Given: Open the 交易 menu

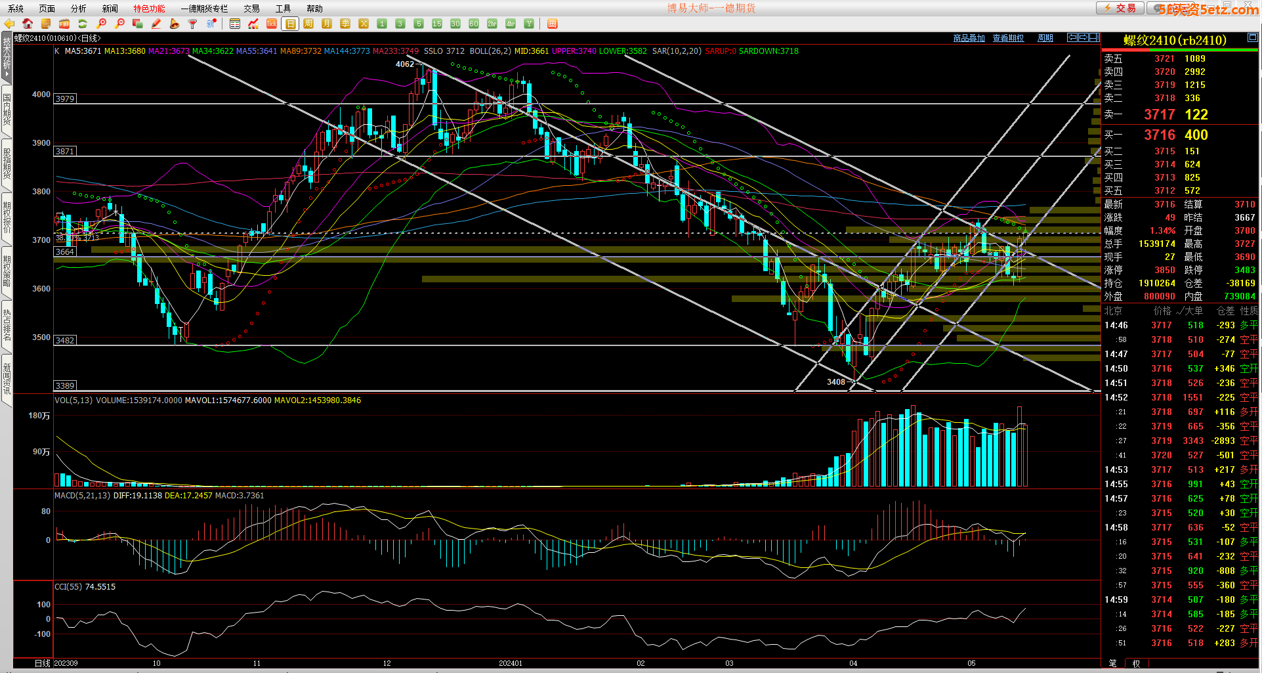Looking at the screenshot, I should click(252, 9).
